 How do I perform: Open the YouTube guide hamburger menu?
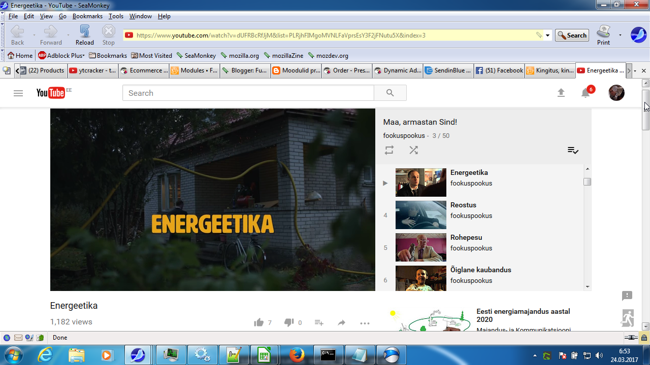tap(18, 93)
